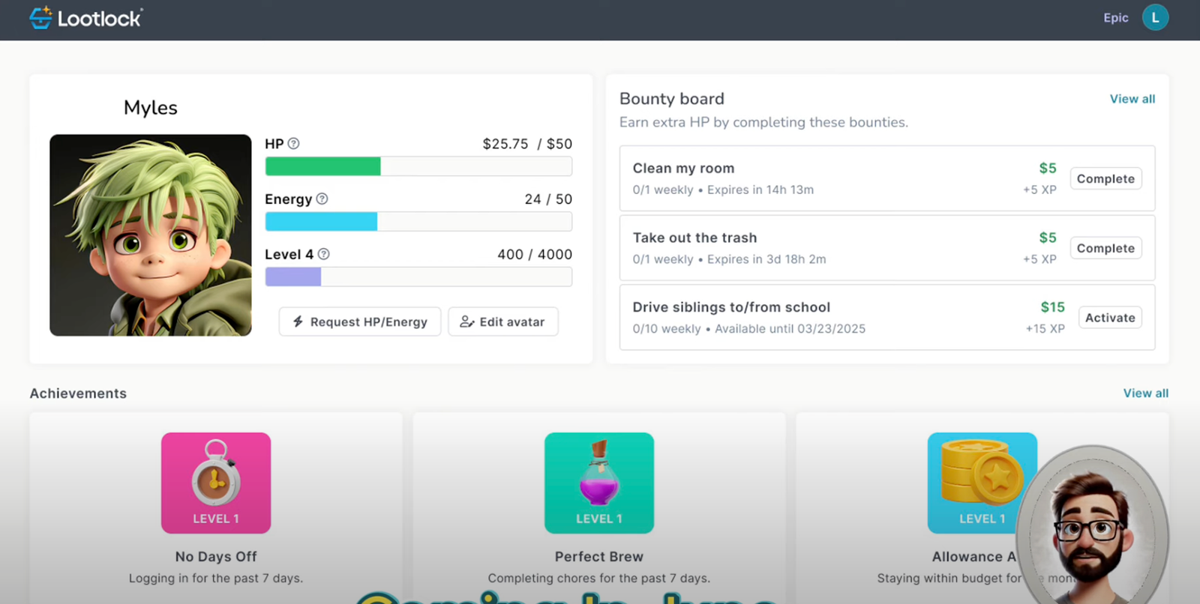Click Myles's avatar picture

click(x=151, y=235)
